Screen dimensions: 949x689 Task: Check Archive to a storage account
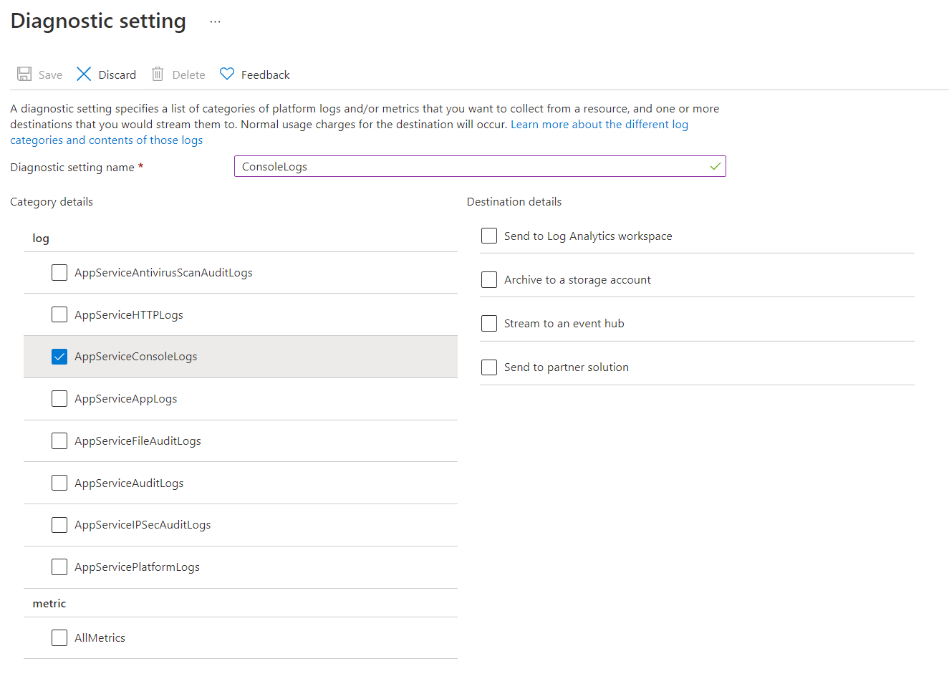(x=489, y=280)
